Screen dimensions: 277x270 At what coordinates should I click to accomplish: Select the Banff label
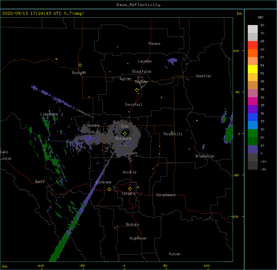[40, 182]
